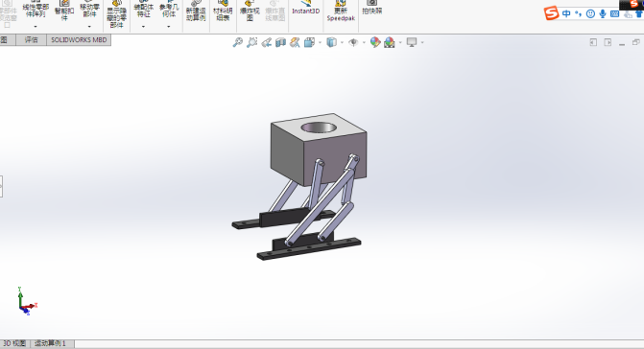
Task: Click the Sogou input method S logo
Action: point(552,13)
